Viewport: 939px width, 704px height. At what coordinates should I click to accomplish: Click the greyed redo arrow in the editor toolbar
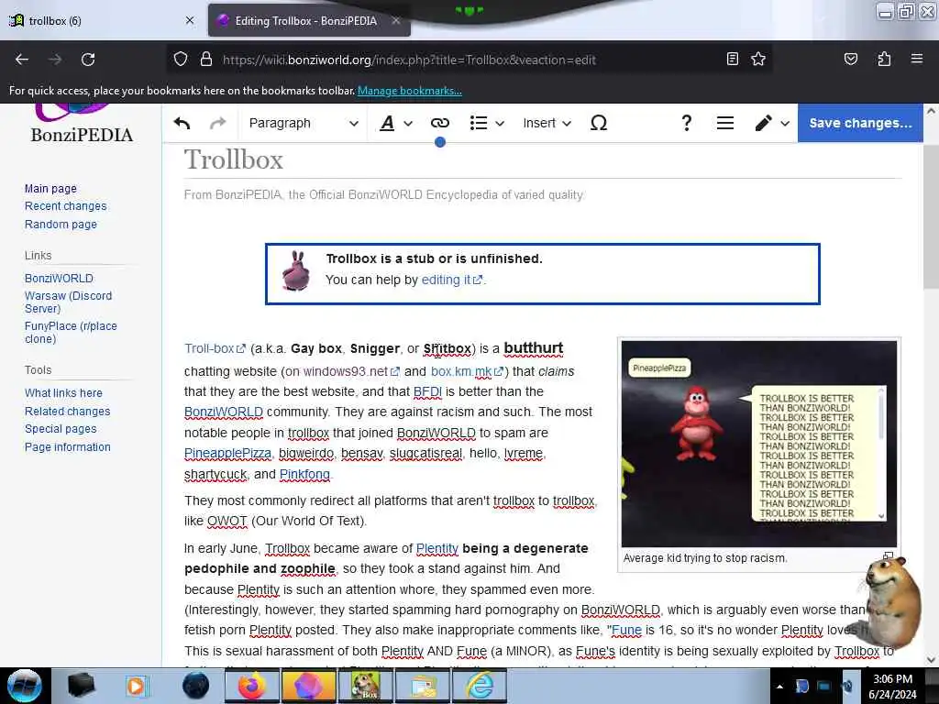tap(217, 124)
